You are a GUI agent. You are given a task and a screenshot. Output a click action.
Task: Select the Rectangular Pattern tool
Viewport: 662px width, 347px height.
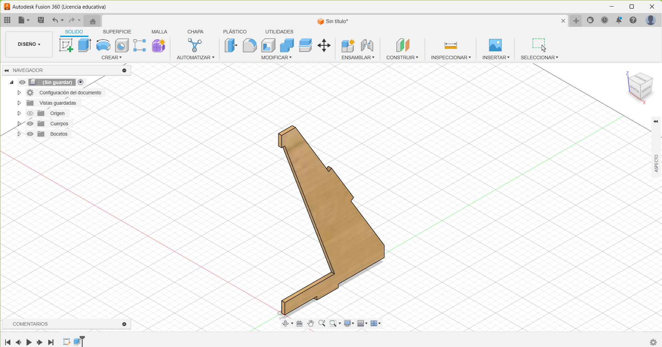pos(140,45)
